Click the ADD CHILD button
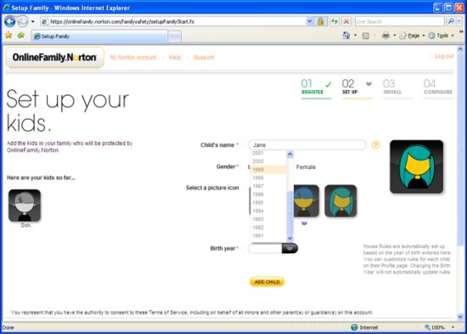 [x=267, y=282]
